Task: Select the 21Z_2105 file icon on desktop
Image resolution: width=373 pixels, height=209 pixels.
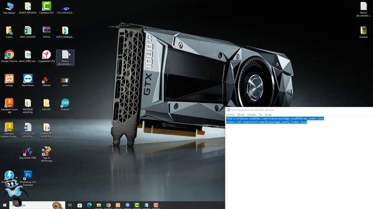Action: (65, 10)
